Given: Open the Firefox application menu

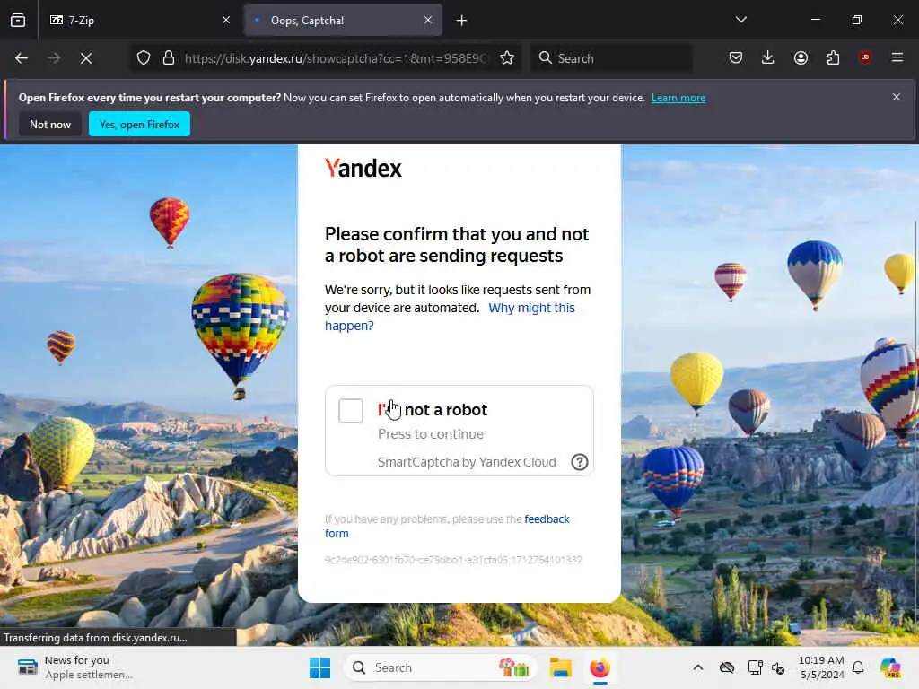Looking at the screenshot, I should coord(897,57).
